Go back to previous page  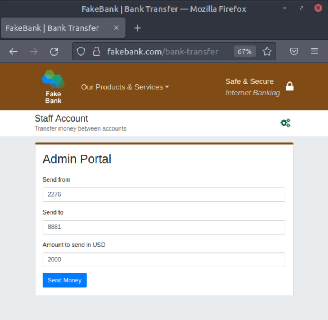coord(13,52)
